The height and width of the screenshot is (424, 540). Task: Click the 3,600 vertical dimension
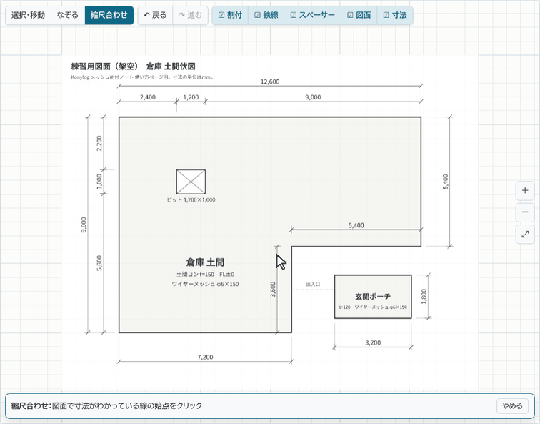click(x=273, y=290)
